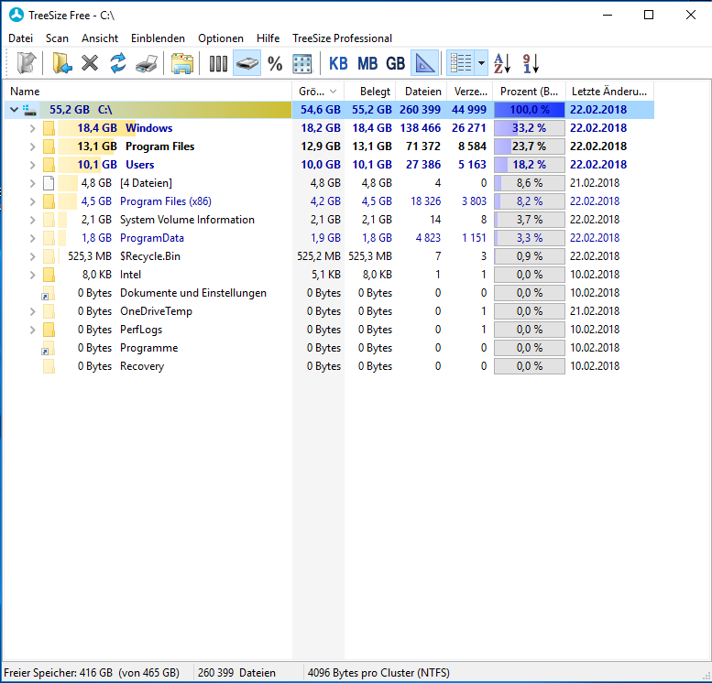Screen dimensions: 712x683
Task: Click the 100,0 % bar for C:\
Action: [530, 109]
